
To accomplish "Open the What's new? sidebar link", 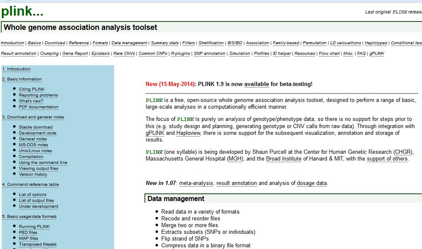I will [x=31, y=101].
